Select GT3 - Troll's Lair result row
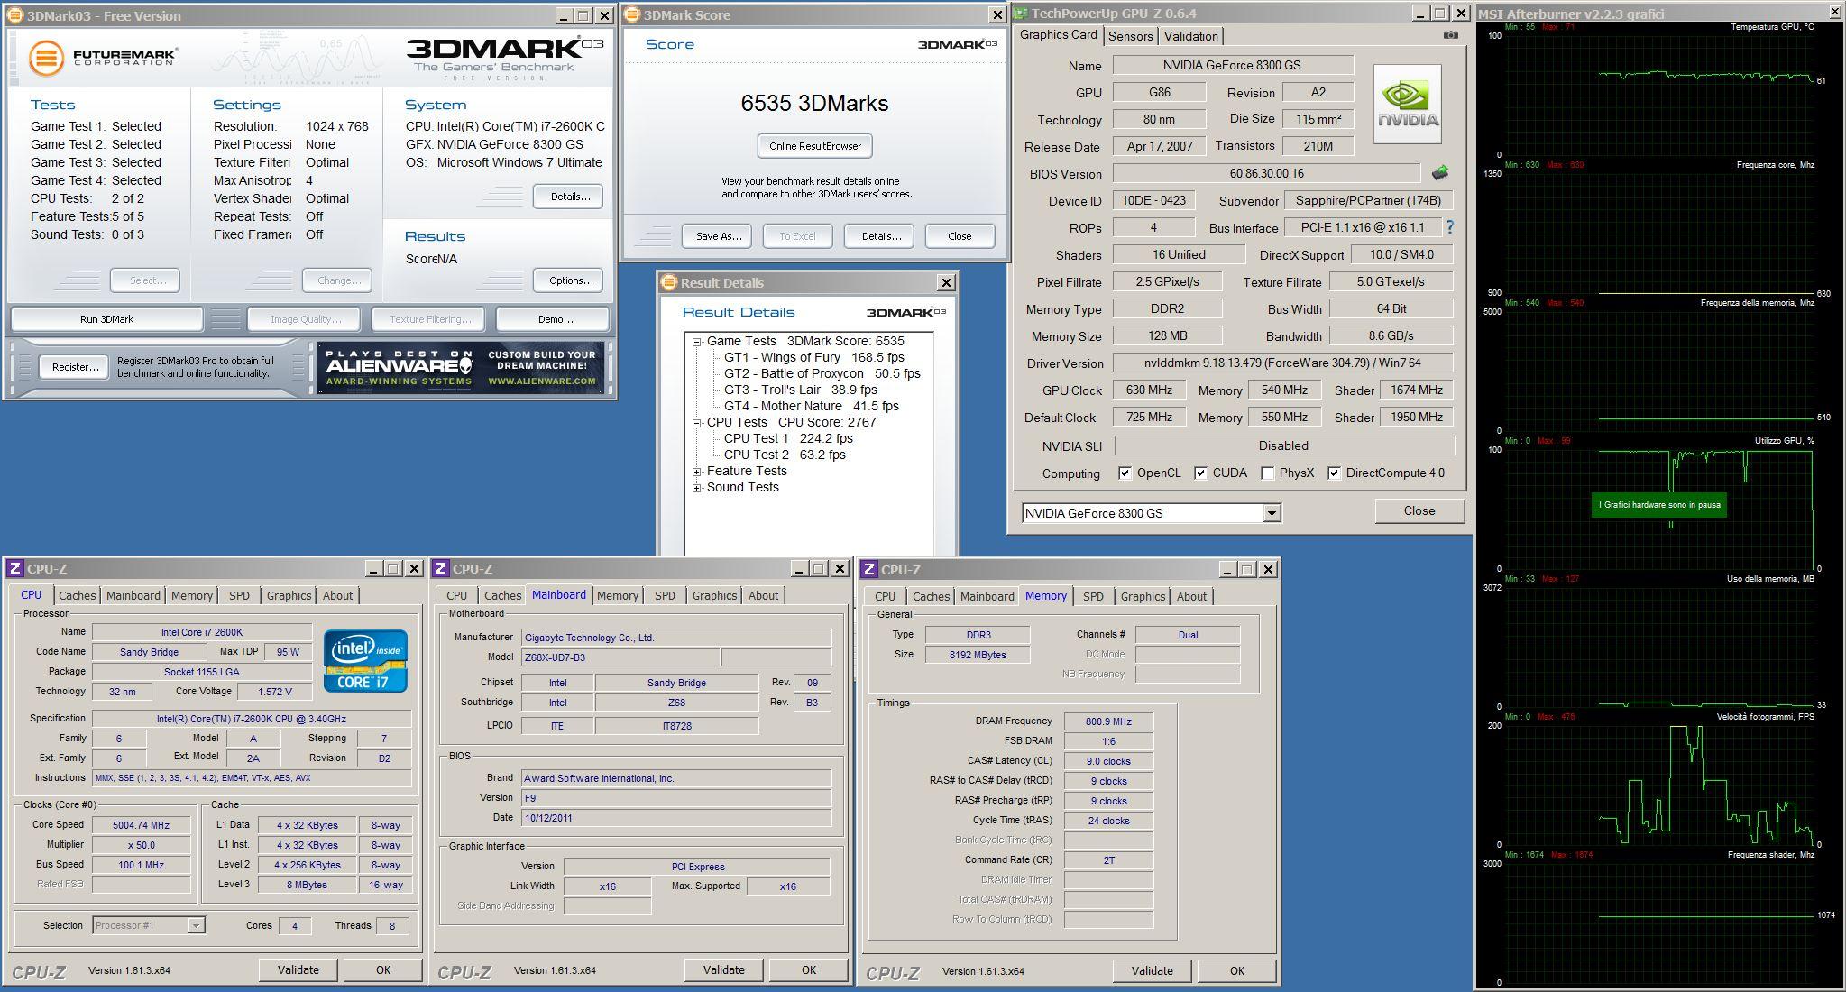The image size is (1846, 992). (800, 390)
